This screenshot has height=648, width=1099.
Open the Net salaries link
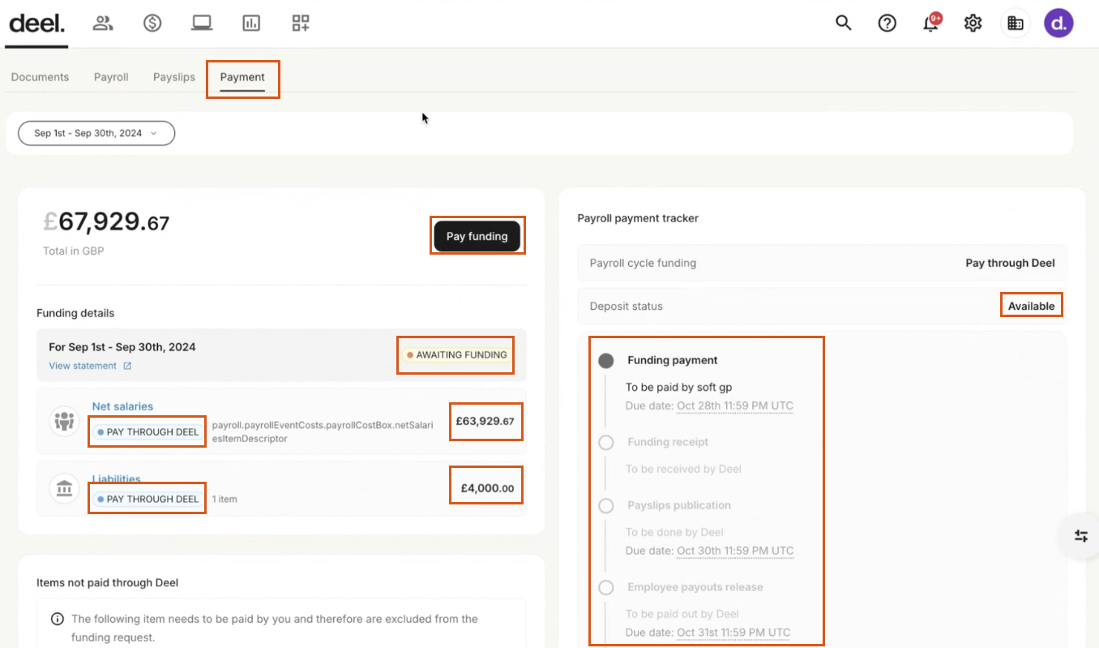tap(122, 406)
